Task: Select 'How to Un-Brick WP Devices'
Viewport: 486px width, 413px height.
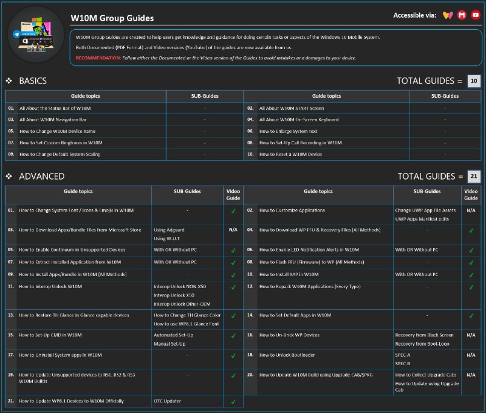Action: pyautogui.click(x=289, y=335)
